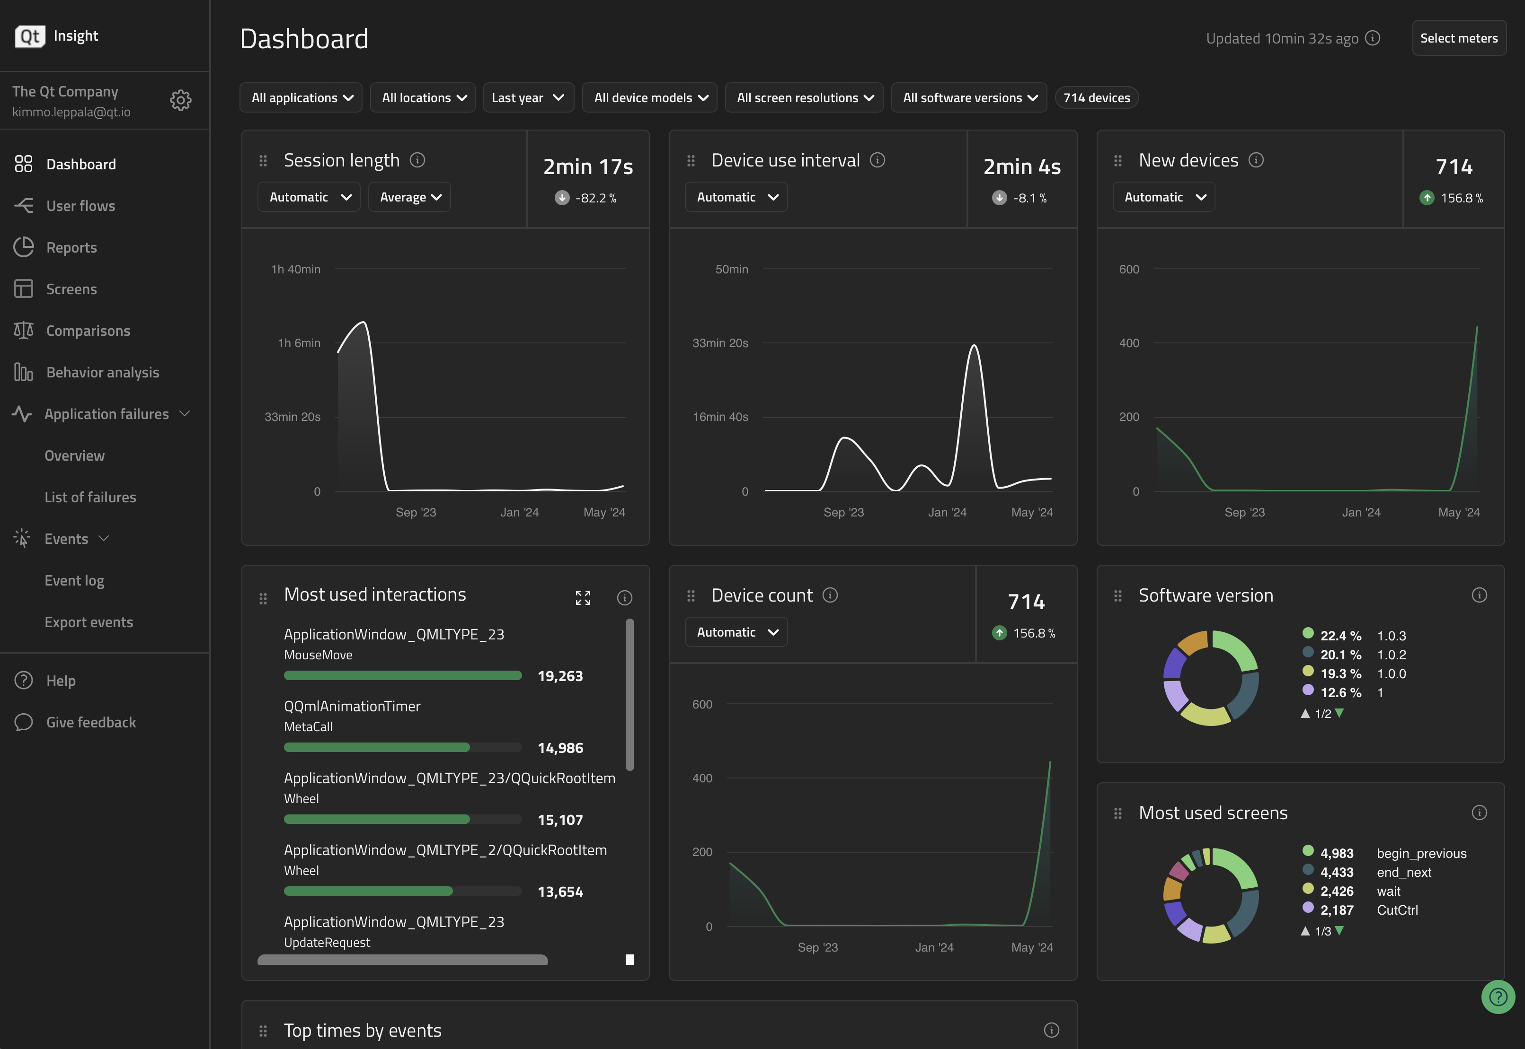Collapse the Application failures menu section

[185, 413]
